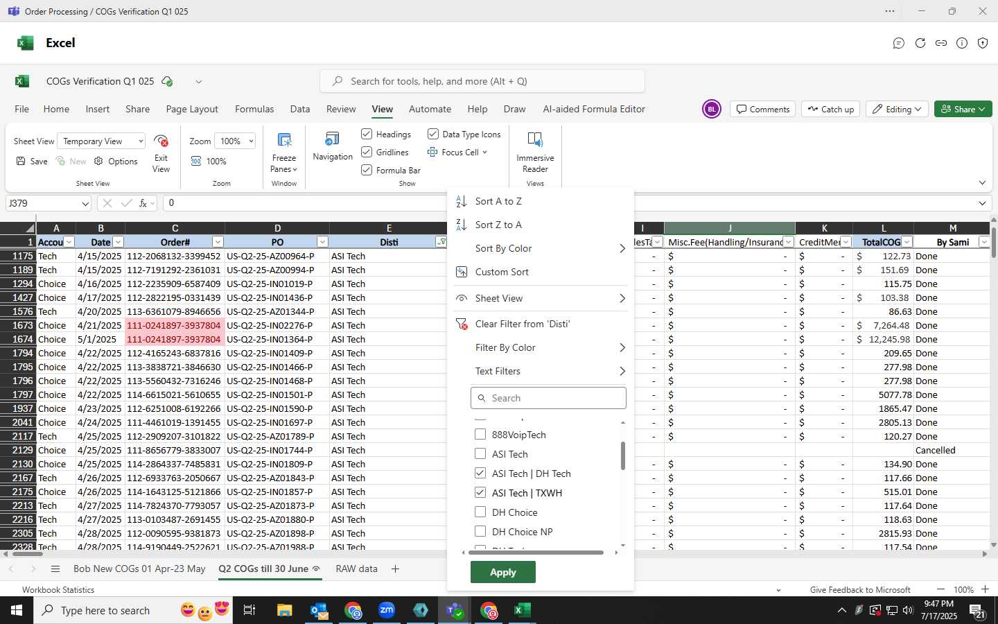The width and height of the screenshot is (998, 624).
Task: Exit the temporary sheet view
Action: point(161,153)
